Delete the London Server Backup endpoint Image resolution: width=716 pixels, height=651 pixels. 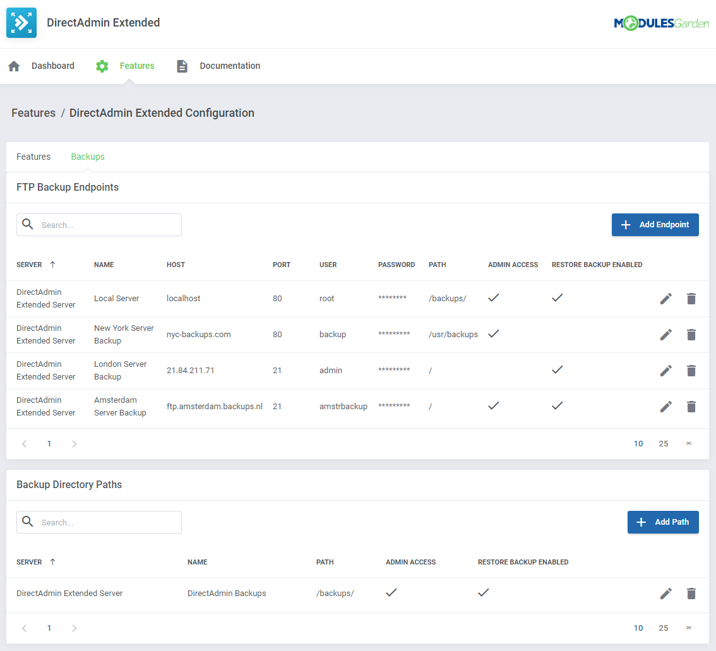(x=691, y=370)
